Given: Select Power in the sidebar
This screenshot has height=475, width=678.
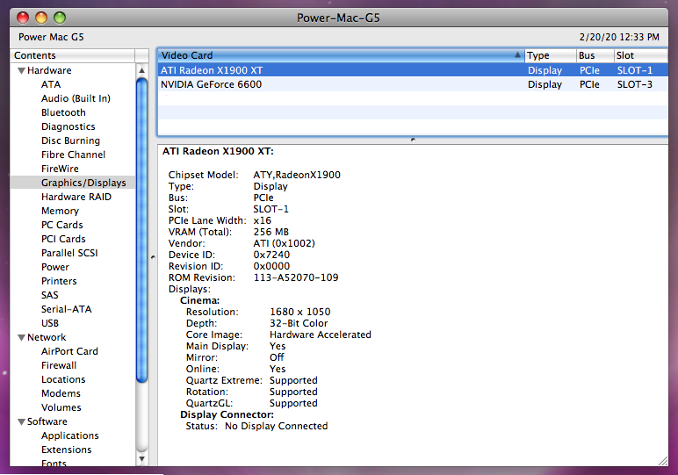Looking at the screenshot, I should tap(55, 267).
